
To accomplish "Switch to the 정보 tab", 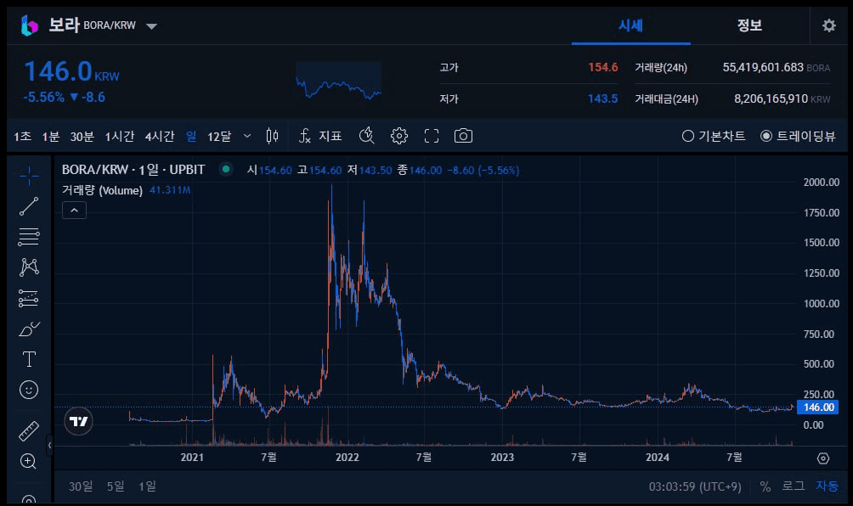I will pyautogui.click(x=749, y=25).
